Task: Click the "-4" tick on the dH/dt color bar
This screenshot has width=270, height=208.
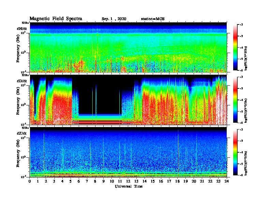Action: tap(241, 48)
